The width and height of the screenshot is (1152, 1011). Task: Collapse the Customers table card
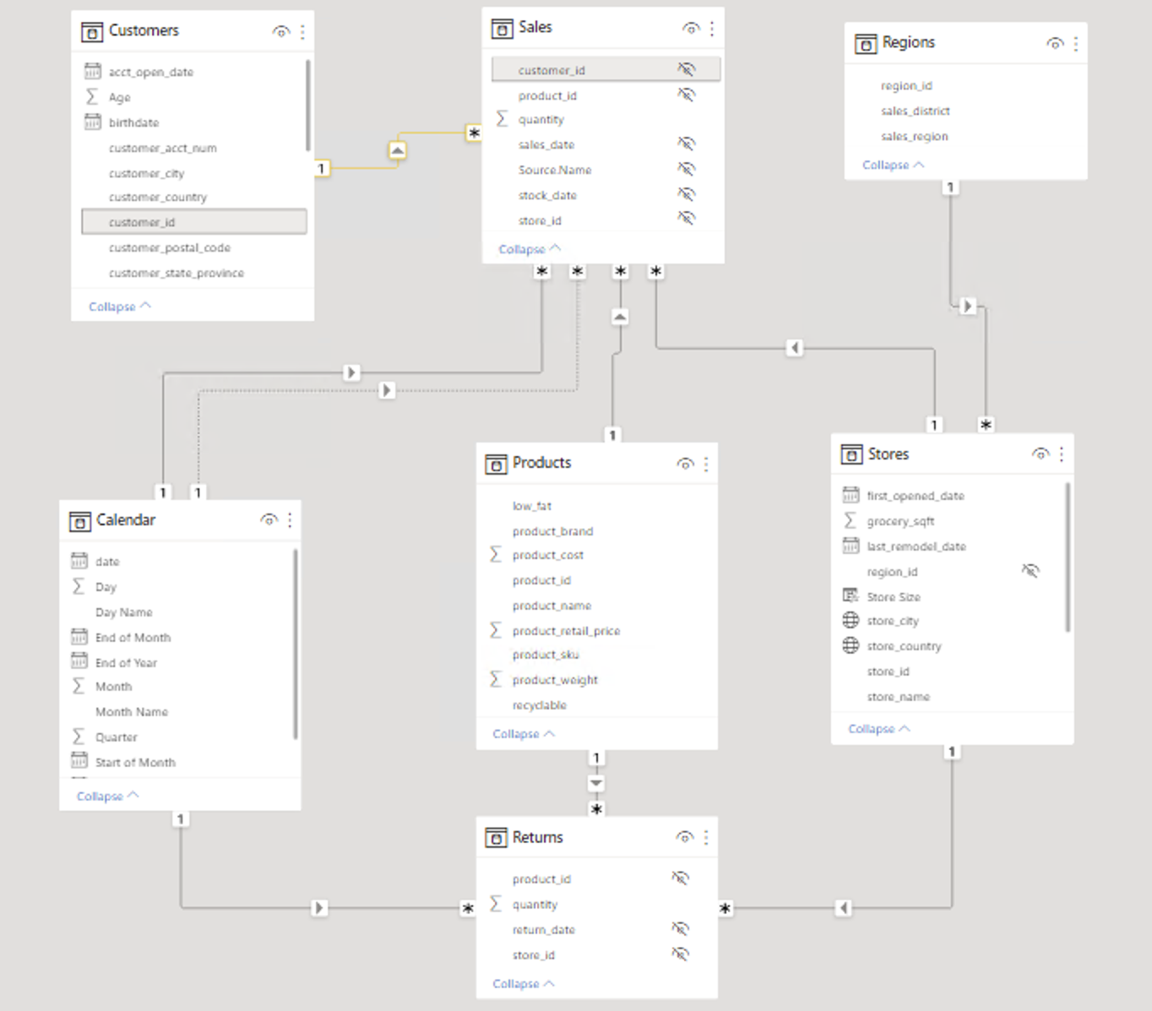click(x=120, y=307)
